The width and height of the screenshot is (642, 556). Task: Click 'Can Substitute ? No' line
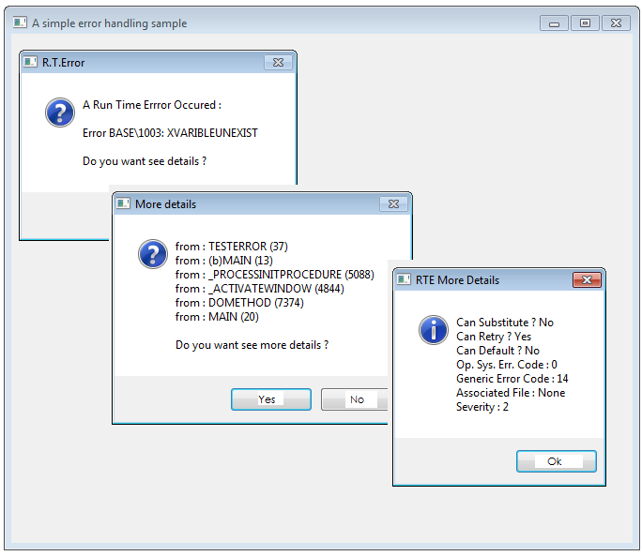[x=505, y=323]
